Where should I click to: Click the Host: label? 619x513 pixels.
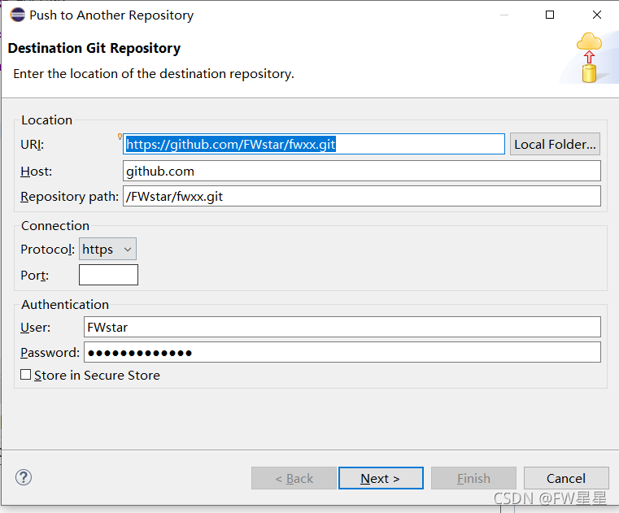click(37, 172)
